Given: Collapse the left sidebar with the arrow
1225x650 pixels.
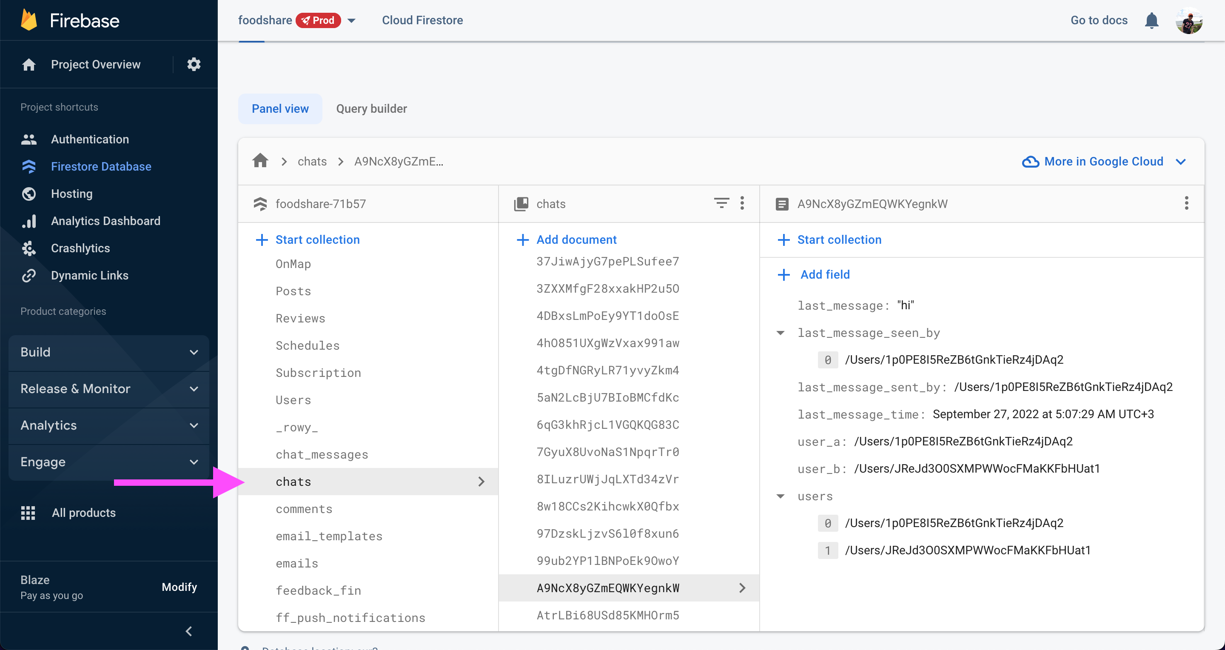Looking at the screenshot, I should 188,631.
